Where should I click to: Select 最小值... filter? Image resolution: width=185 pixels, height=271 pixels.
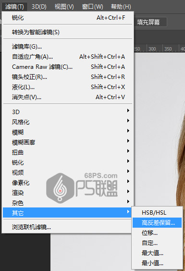157,263
